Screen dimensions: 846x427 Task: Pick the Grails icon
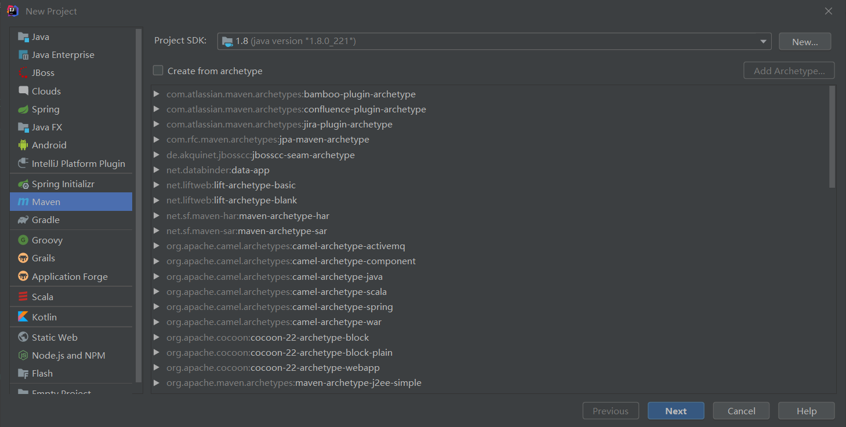[x=23, y=258]
